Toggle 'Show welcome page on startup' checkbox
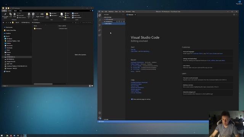Image resolution: width=244 pixels, height=137 pixels. 132,99
